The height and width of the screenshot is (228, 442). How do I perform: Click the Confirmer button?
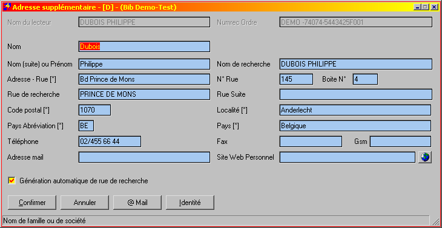32,203
